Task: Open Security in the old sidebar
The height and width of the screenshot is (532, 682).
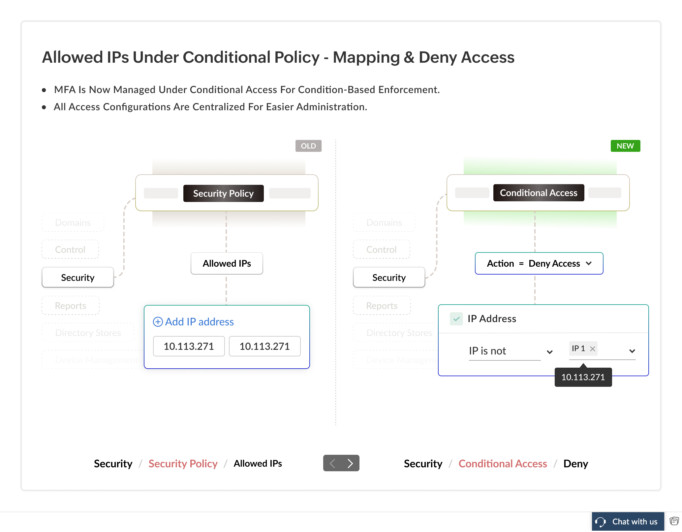Action: tap(78, 278)
